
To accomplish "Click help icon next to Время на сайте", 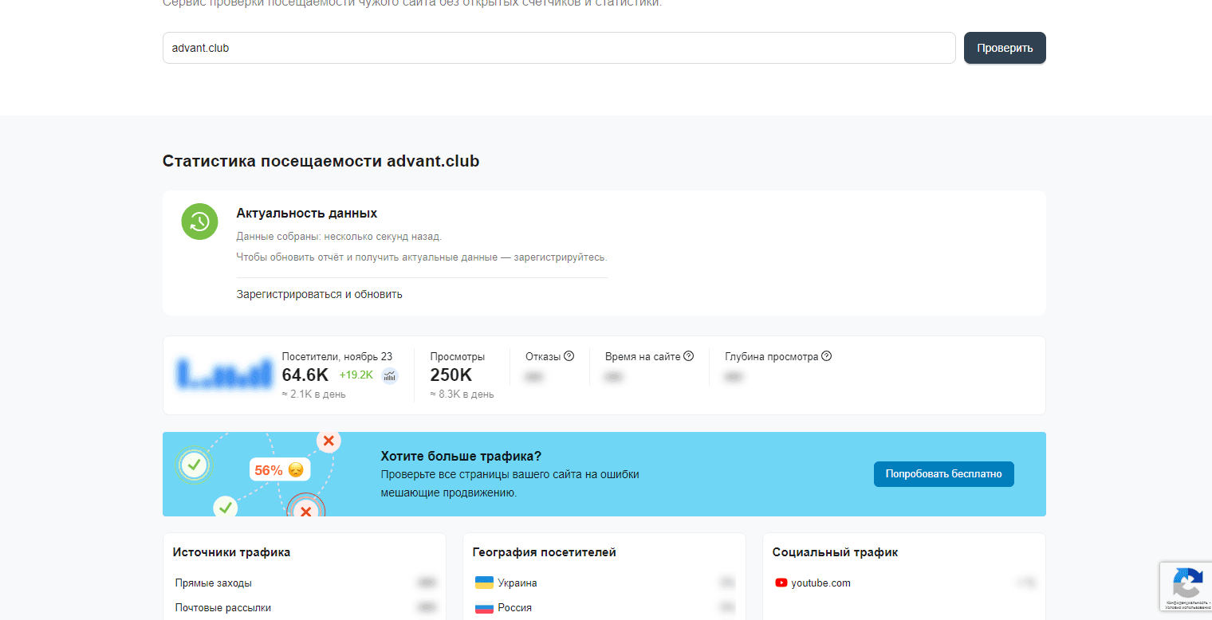I will click(x=689, y=356).
